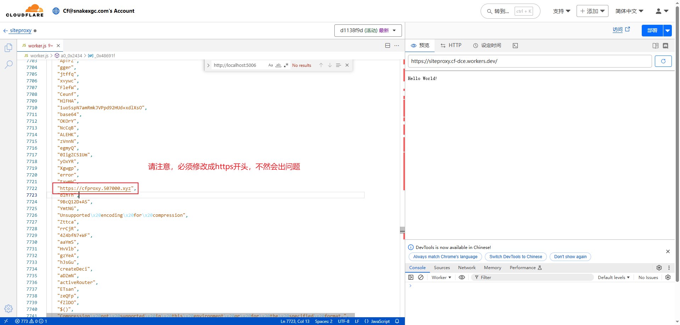Open the deploy options dropdown arrow
Viewport: 680px width, 325px height.
[x=667, y=30]
